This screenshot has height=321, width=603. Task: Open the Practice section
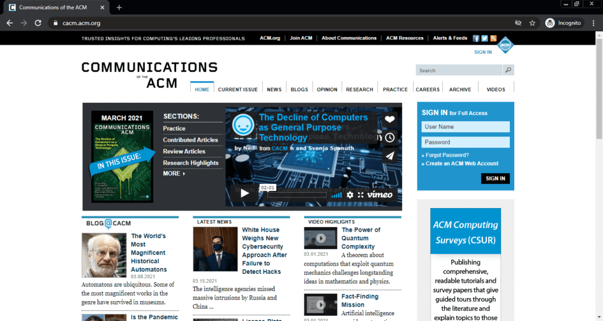click(174, 129)
